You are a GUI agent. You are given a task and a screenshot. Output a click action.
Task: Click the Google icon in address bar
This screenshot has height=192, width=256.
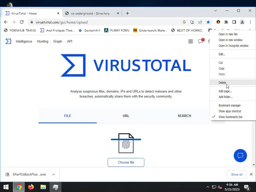pos(184,22)
